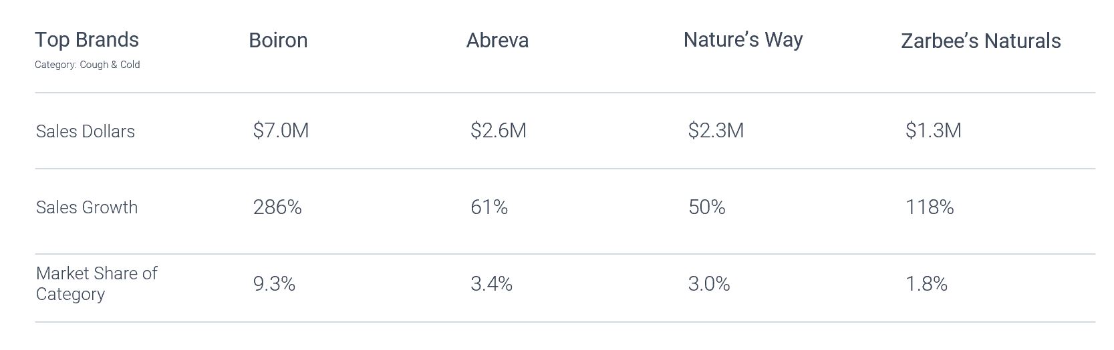Click Zarbee's $1.3M sales value

934,130
